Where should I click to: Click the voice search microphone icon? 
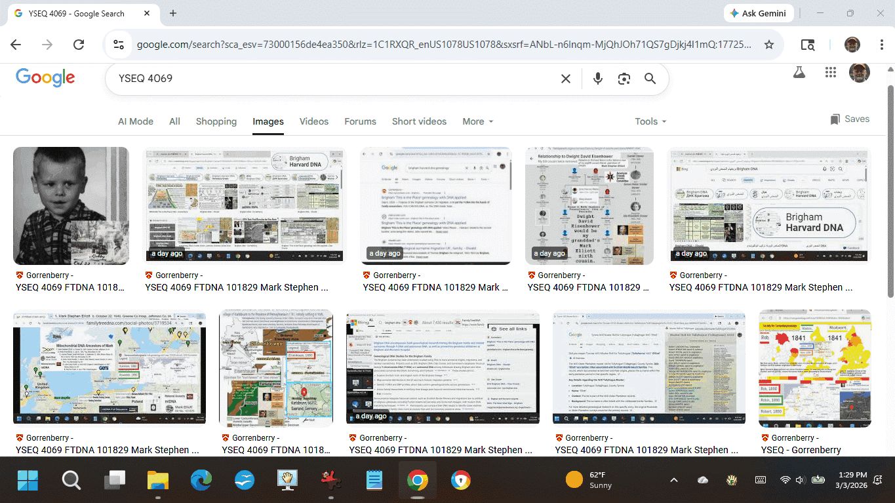coord(597,79)
